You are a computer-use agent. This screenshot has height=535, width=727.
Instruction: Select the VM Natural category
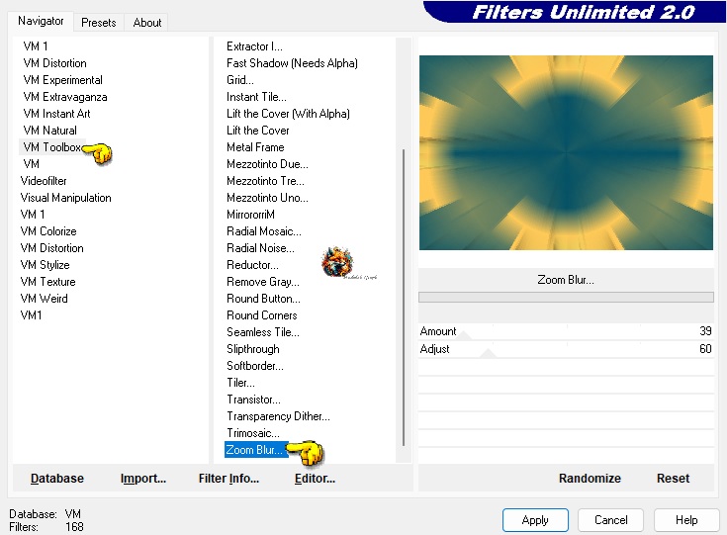tap(49, 131)
